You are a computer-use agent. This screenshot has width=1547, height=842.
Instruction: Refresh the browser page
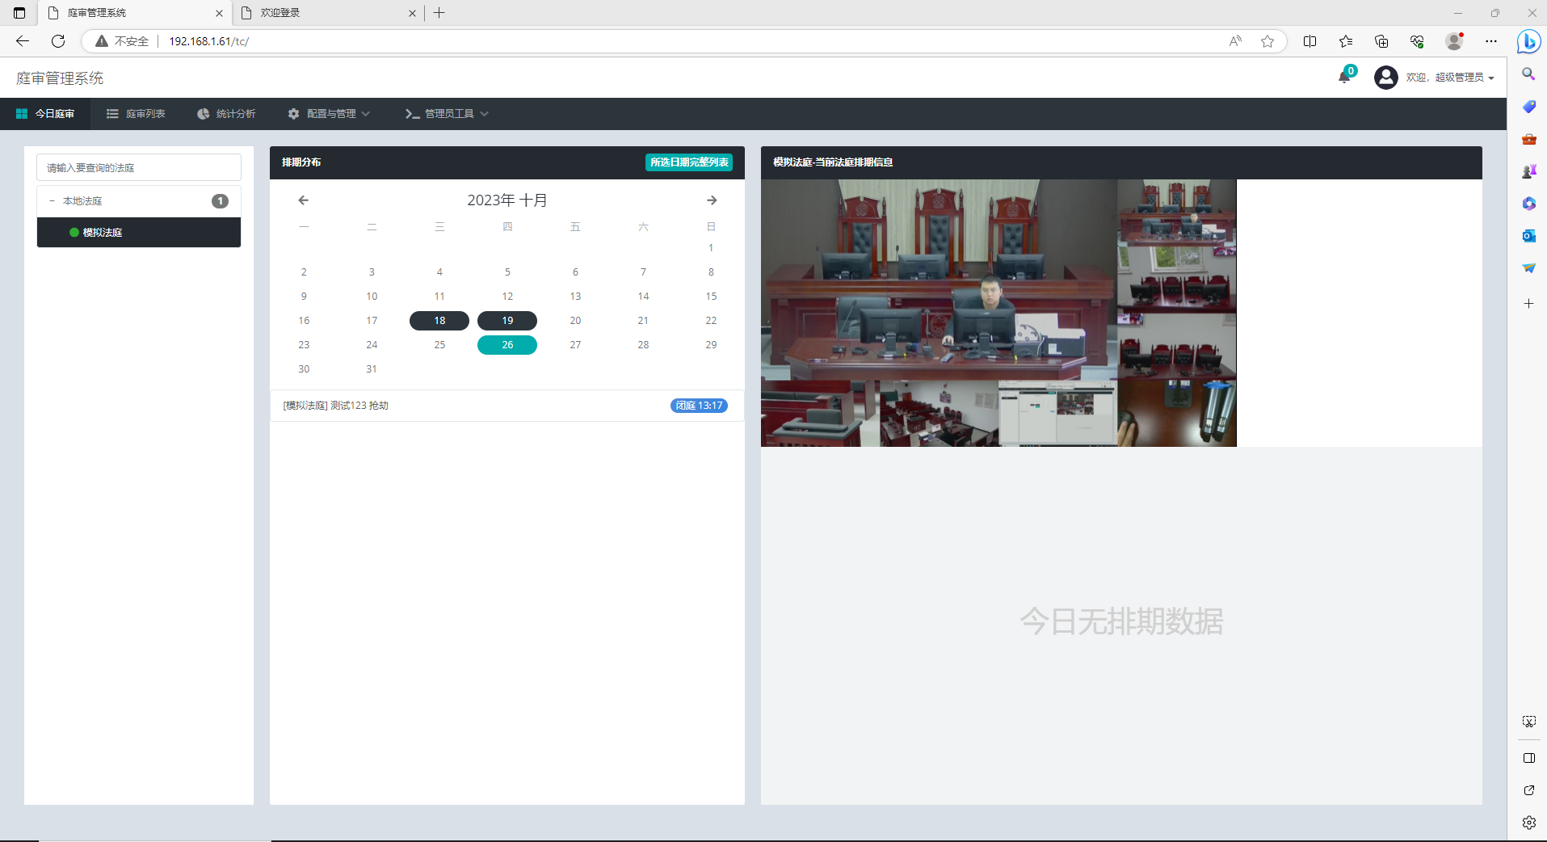point(58,41)
